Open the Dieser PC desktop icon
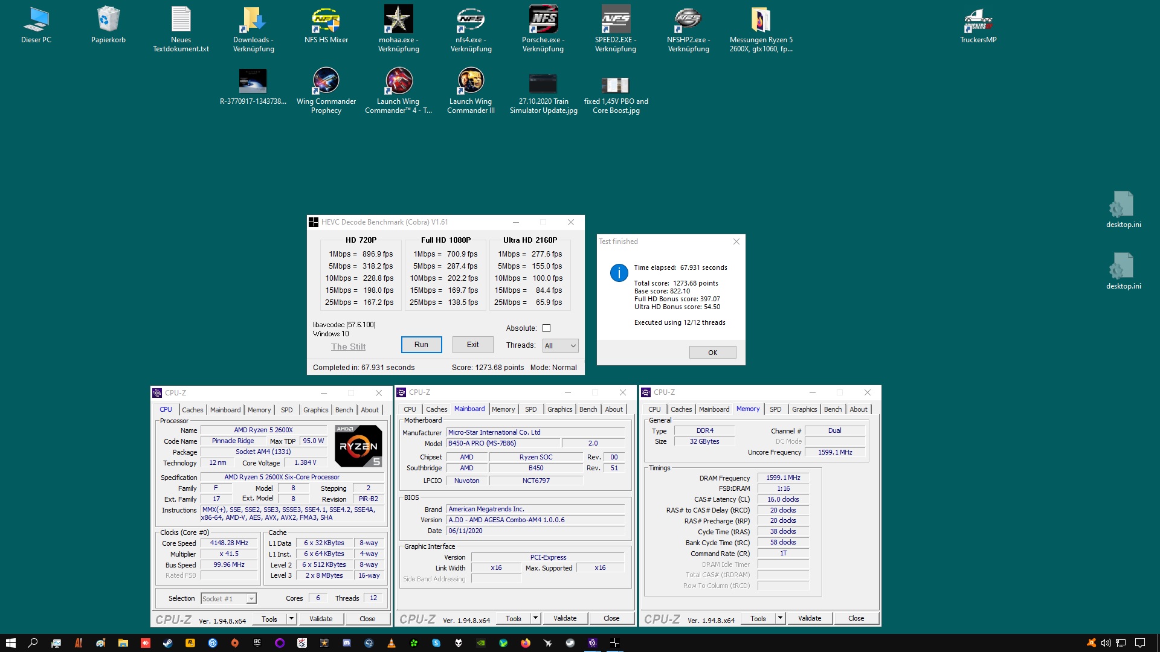 tap(36, 26)
